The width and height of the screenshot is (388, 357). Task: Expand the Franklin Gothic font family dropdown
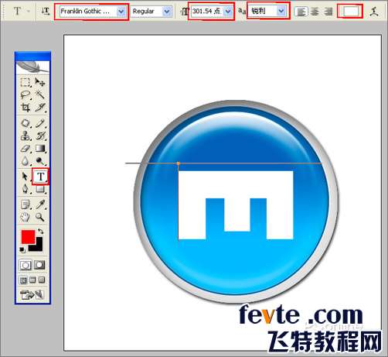tap(121, 12)
